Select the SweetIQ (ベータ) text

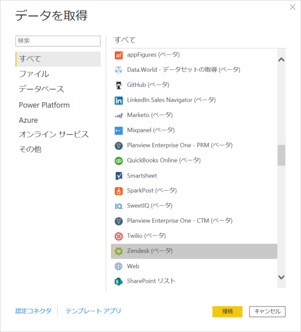[150, 206]
